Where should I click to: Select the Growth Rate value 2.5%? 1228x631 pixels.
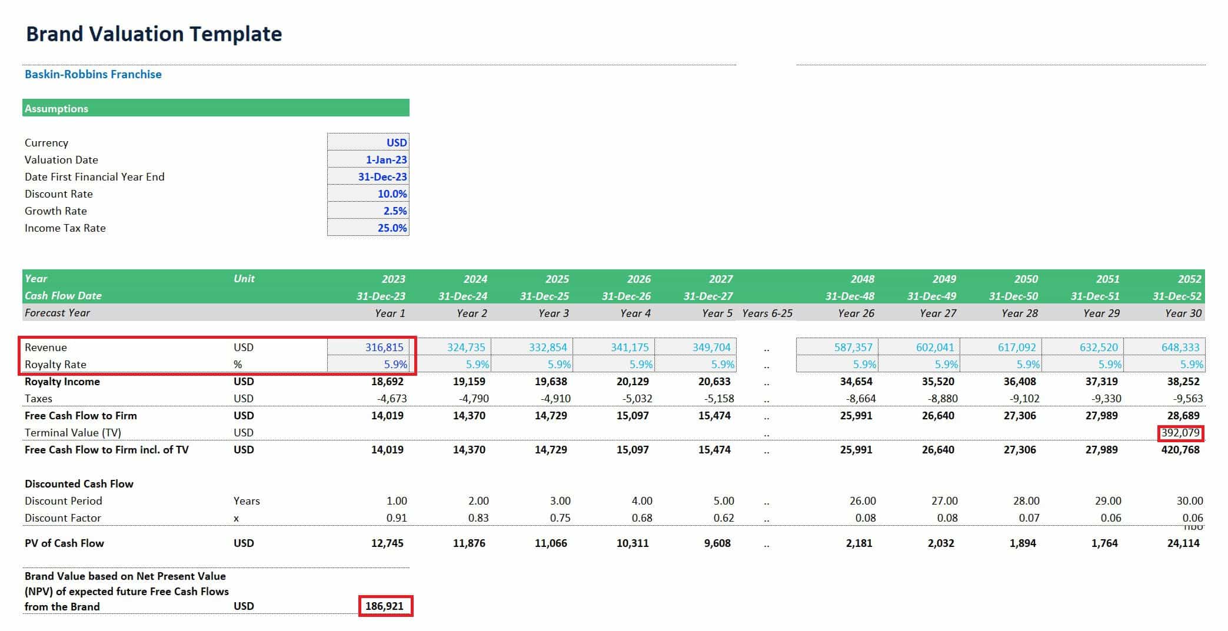click(368, 211)
